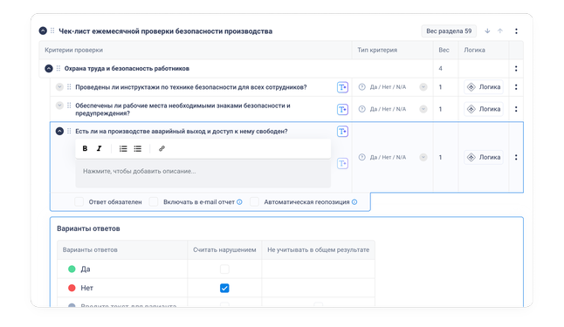Click the green color dot for answer 'Да'

click(x=72, y=269)
